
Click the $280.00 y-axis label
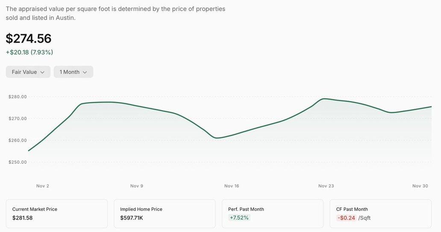(x=18, y=97)
